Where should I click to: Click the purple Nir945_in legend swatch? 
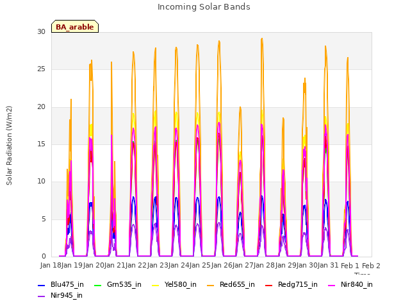(41, 296)
